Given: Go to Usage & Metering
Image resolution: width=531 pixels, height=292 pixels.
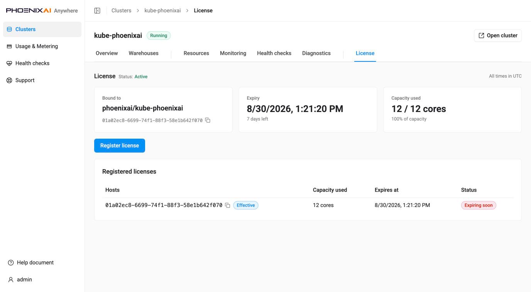Looking at the screenshot, I should 42,46.
